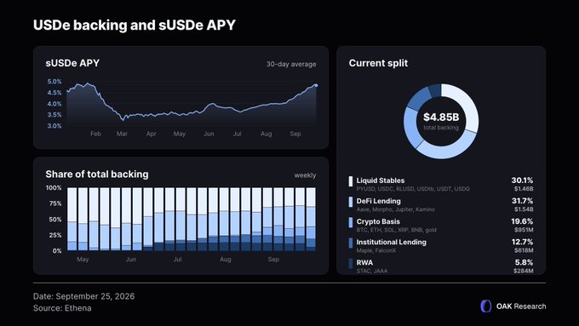Click the 0% axis label on bar chart

pos(57,251)
